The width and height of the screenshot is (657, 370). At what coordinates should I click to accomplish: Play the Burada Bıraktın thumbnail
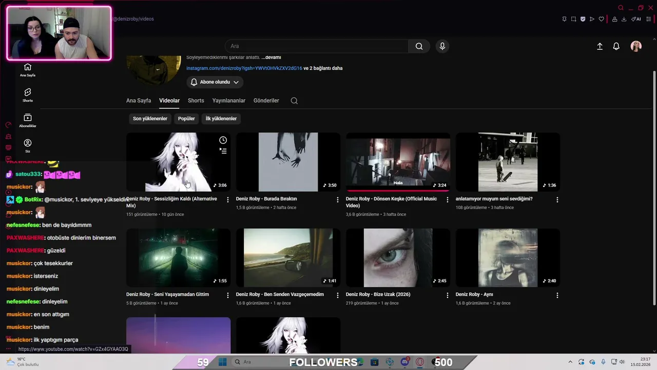tap(288, 162)
